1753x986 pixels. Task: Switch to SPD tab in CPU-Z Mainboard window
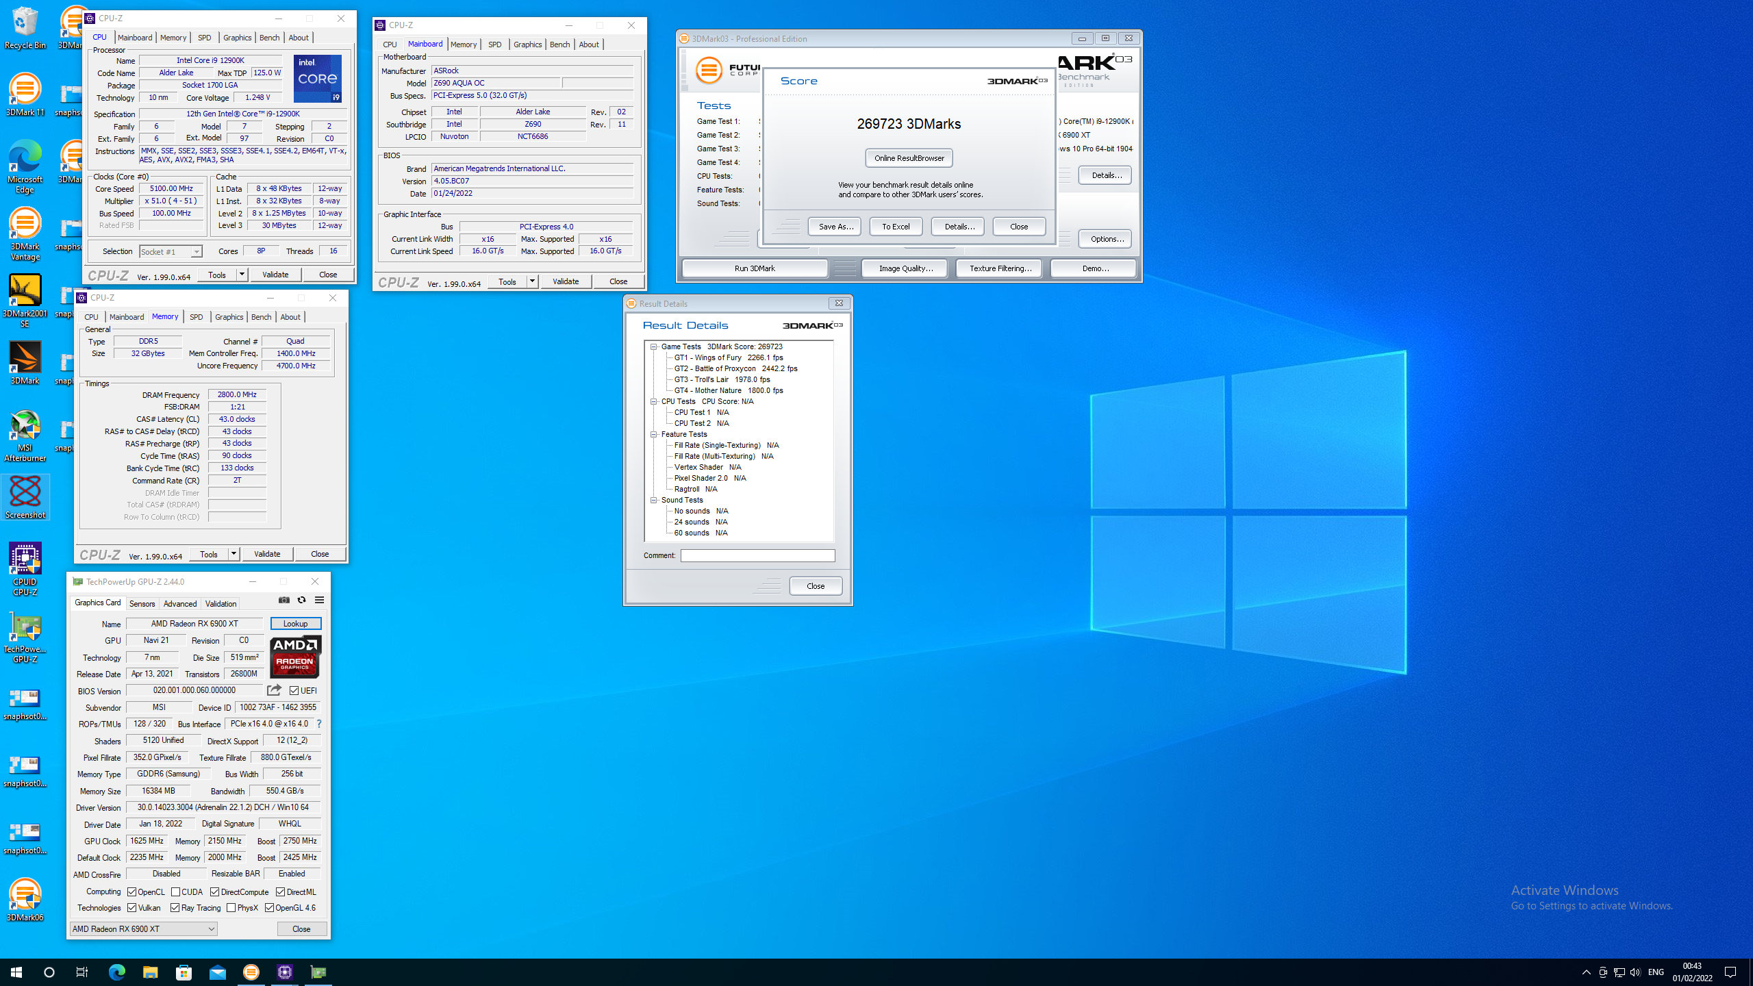(x=494, y=45)
